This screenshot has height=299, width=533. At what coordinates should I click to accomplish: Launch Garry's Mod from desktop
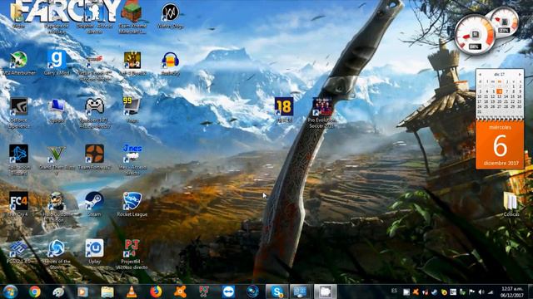tap(57, 61)
